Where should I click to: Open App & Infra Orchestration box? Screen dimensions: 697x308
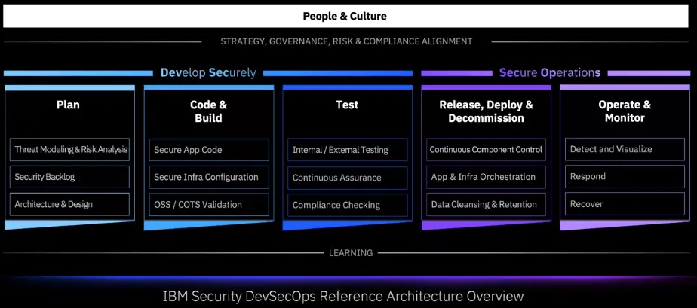tap(486, 177)
